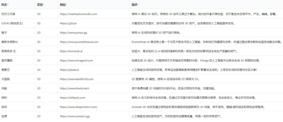The width and height of the screenshot is (283, 122).
Task: Click the 3D category in 海市蜃楼 row
Action: pyautogui.click(x=39, y=61)
